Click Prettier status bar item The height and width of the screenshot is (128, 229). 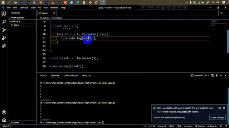pyautogui.click(x=212, y=126)
